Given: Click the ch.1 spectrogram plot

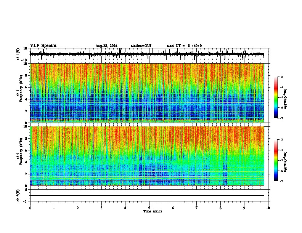Looking at the screenshot, I should pyautogui.click(x=149, y=93).
